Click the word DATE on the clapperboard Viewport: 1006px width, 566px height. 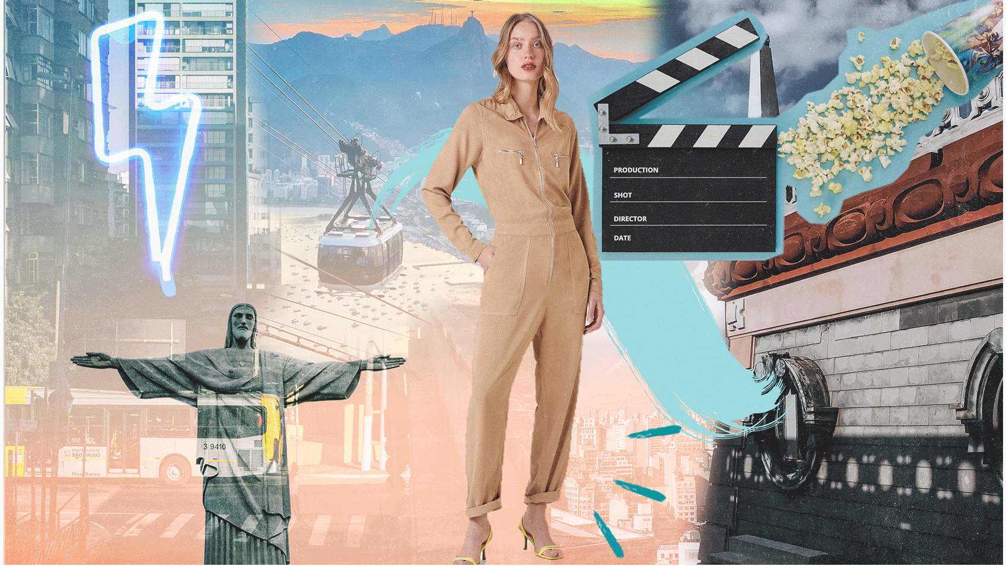622,238
